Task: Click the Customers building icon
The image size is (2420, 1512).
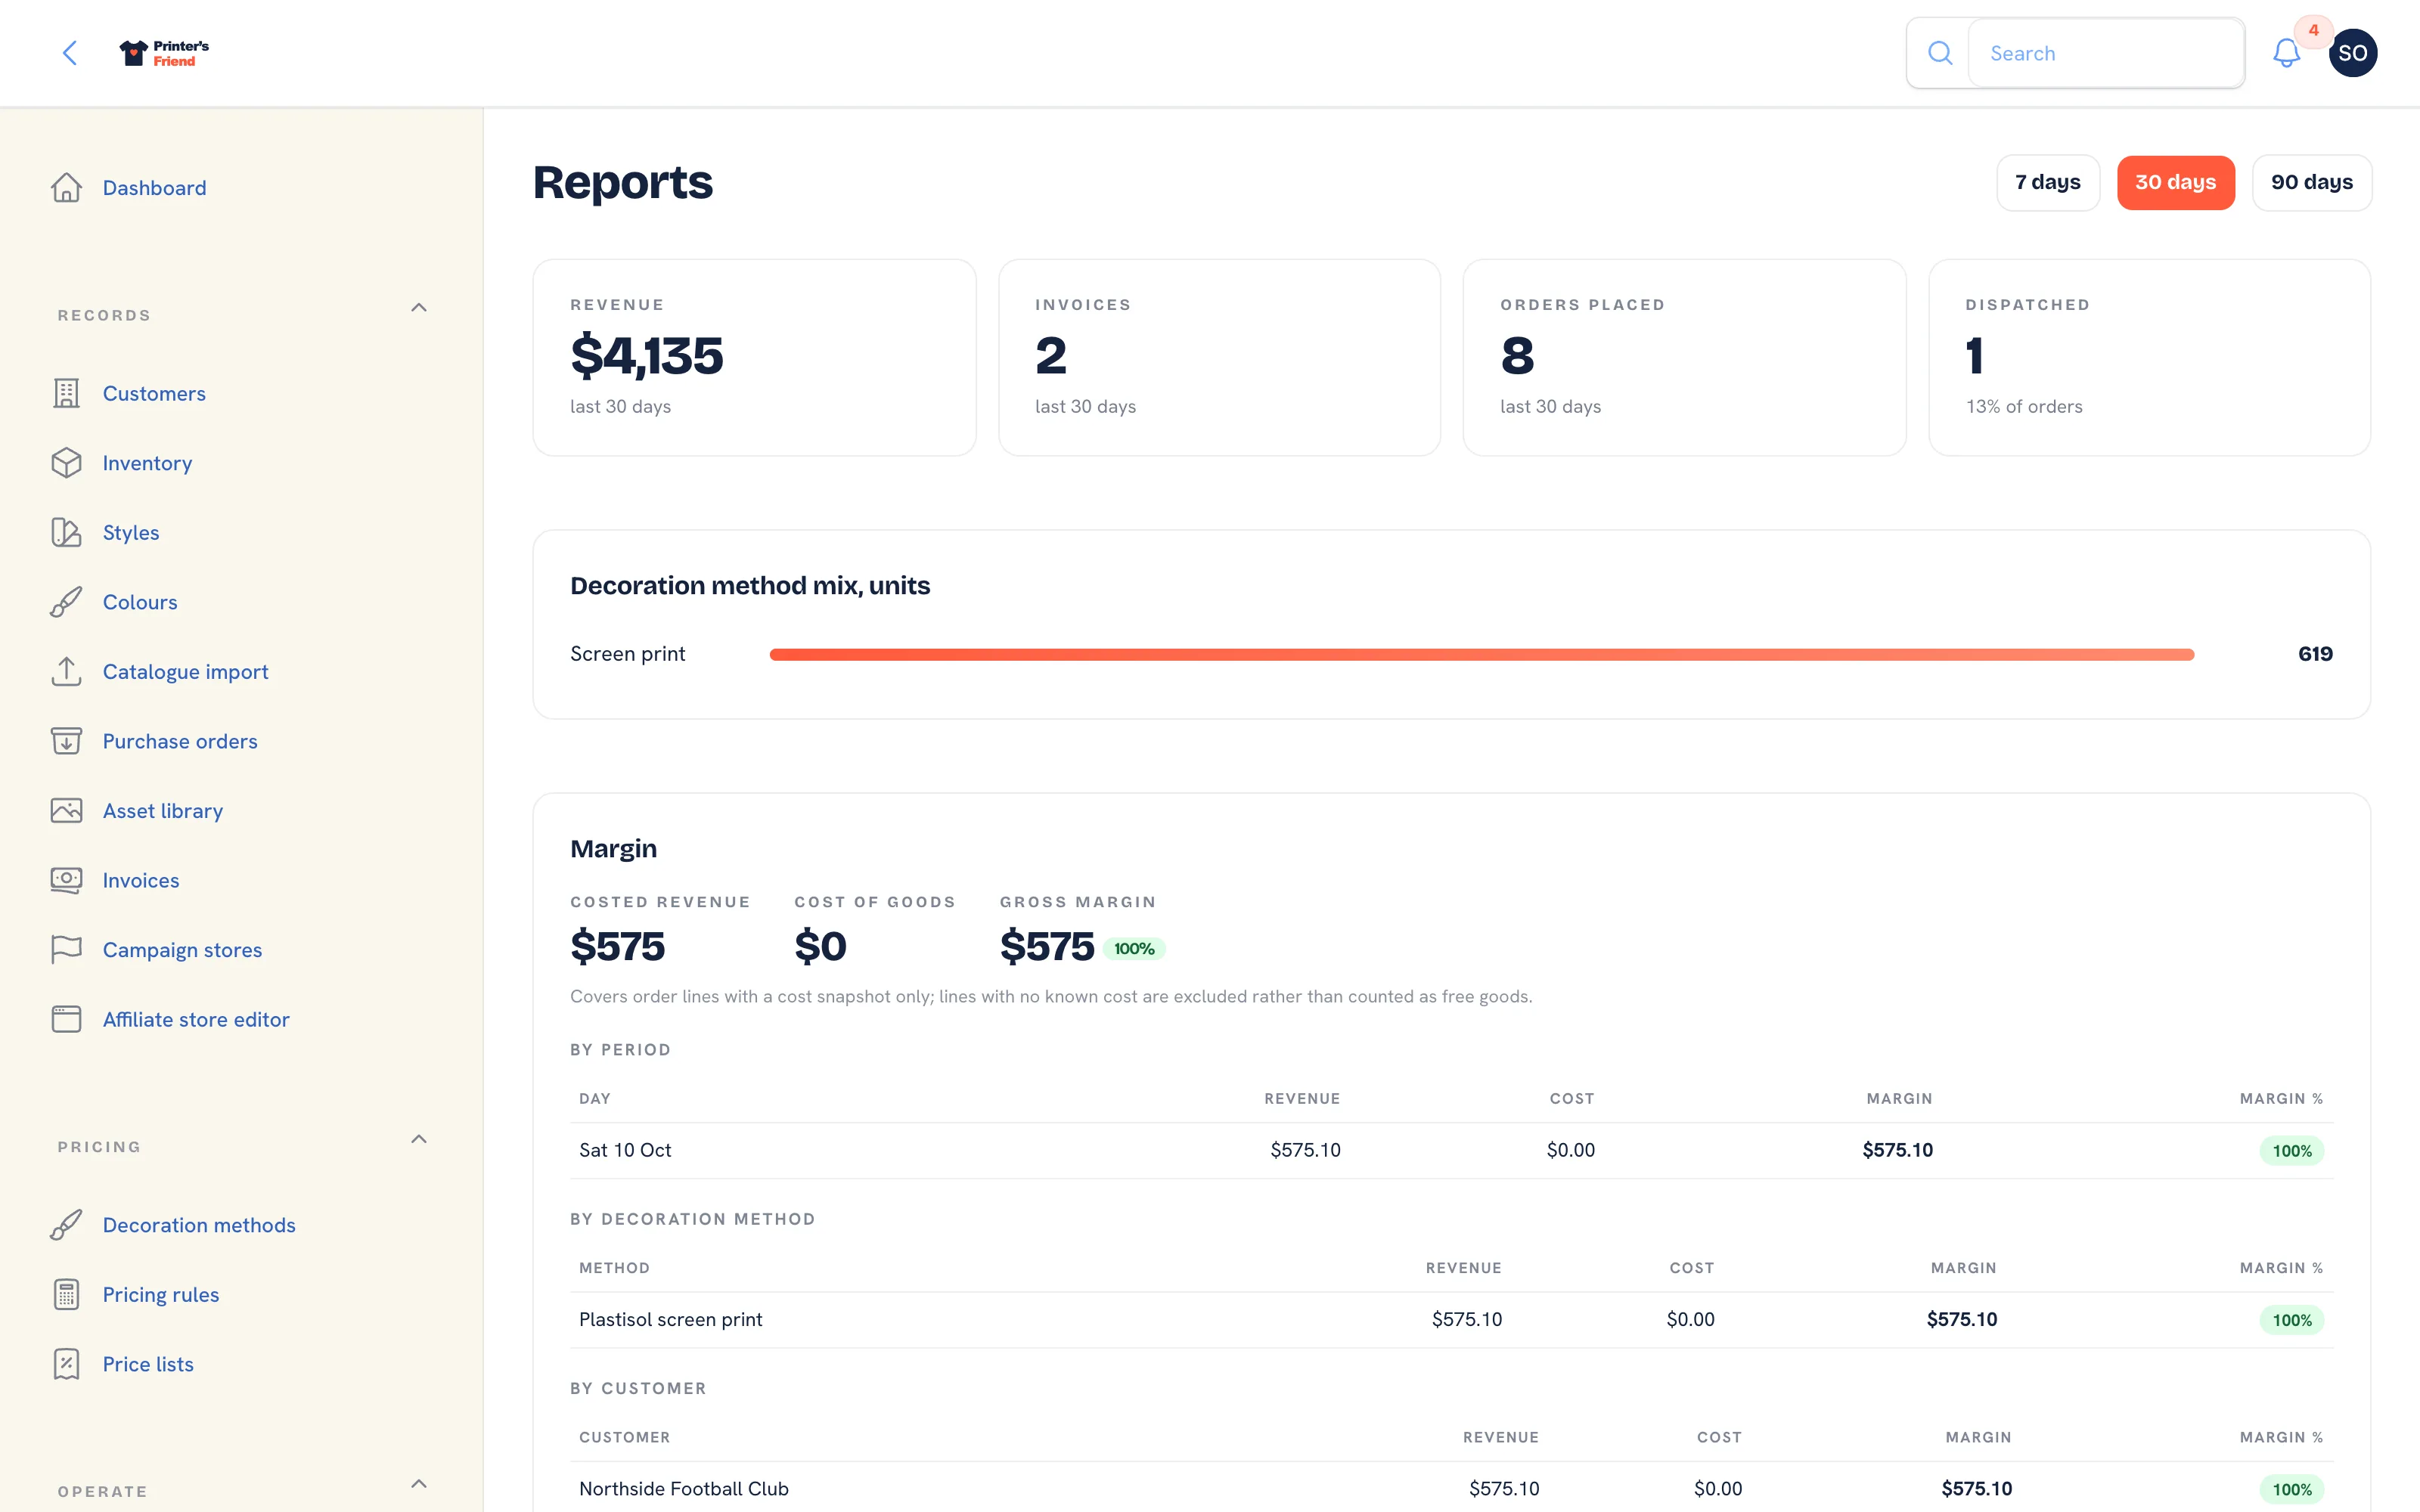Action: [x=66, y=393]
